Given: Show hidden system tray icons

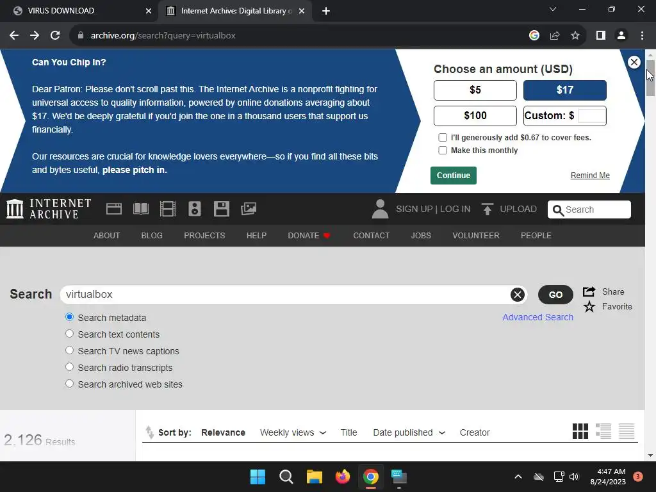Looking at the screenshot, I should pyautogui.click(x=518, y=477).
